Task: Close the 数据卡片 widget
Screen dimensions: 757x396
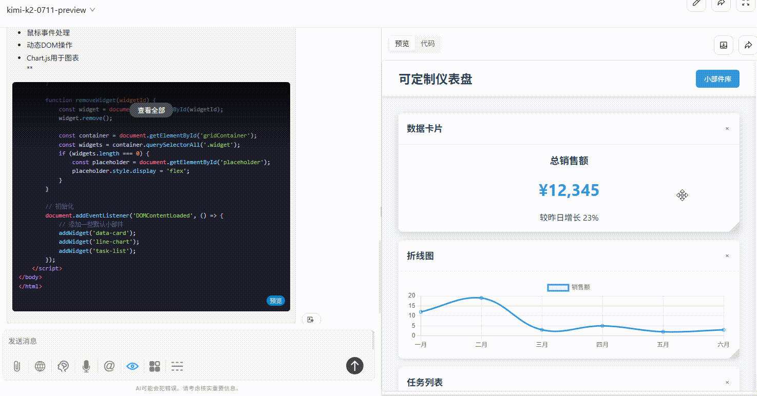Action: pyautogui.click(x=727, y=129)
